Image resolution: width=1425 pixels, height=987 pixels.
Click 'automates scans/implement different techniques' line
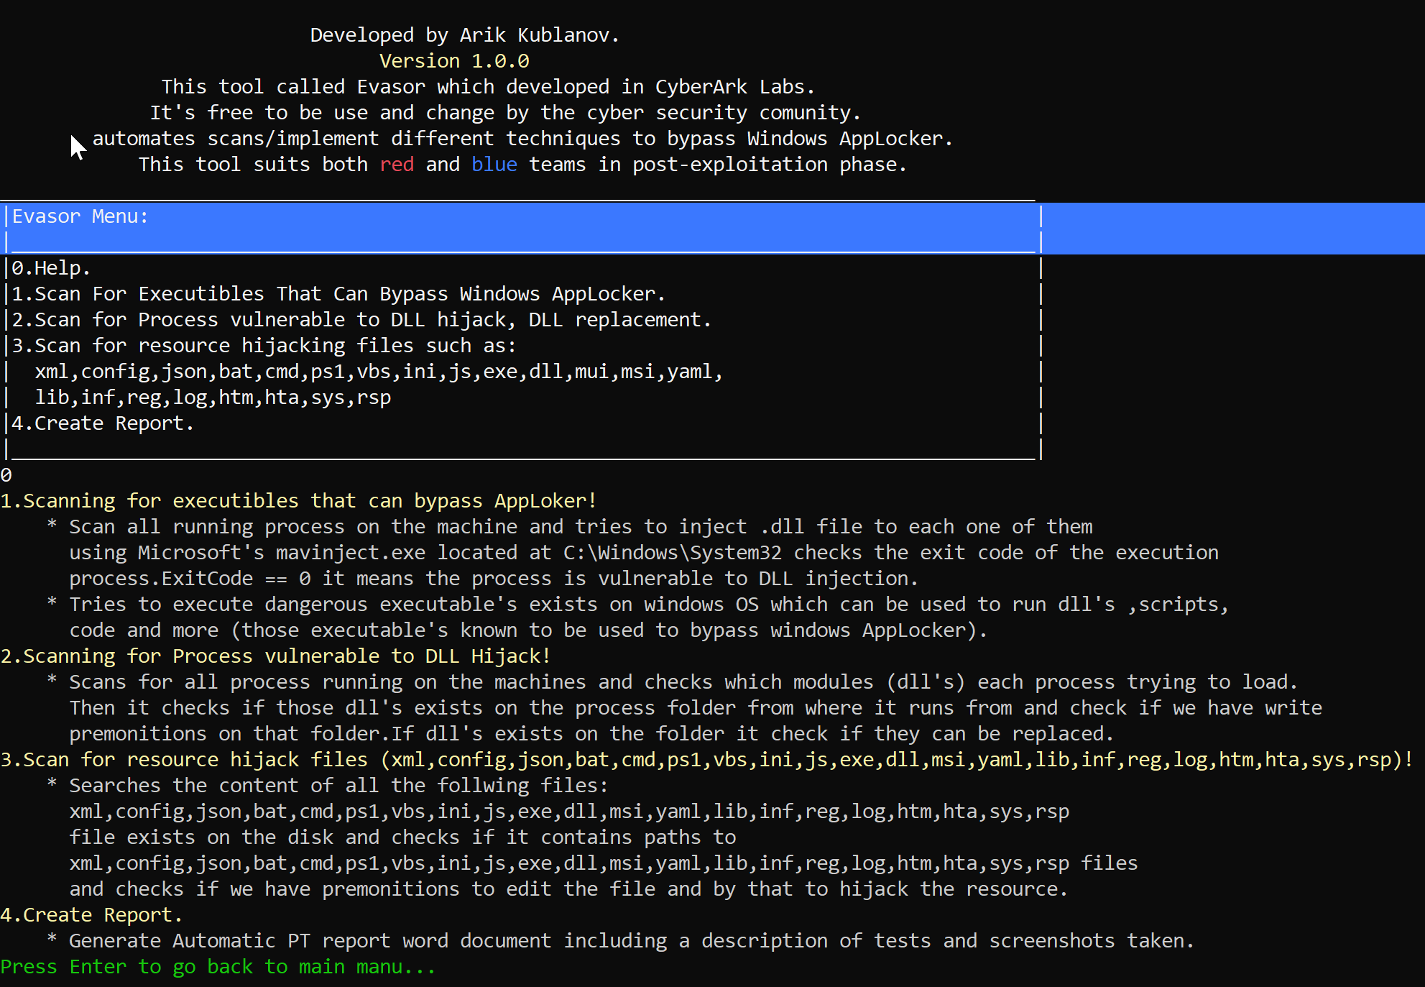[522, 139]
